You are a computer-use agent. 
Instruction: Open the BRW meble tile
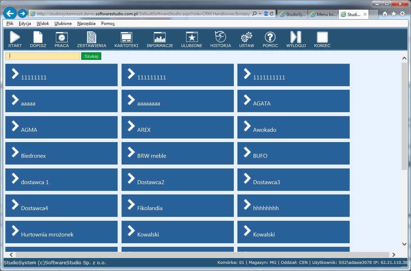pos(178,153)
